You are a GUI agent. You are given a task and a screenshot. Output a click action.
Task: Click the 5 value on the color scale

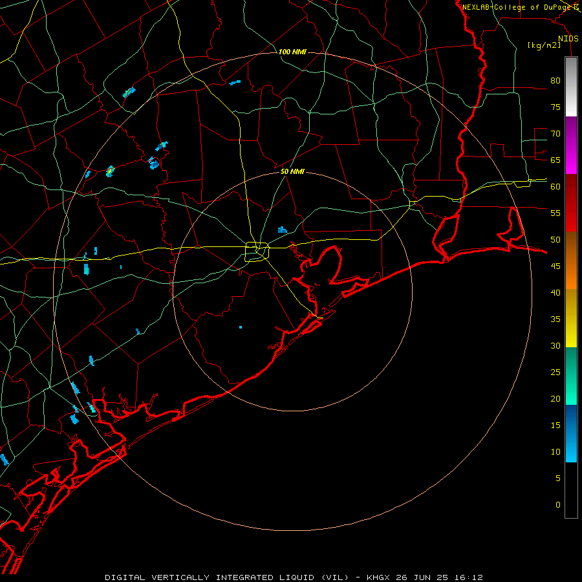point(558,478)
